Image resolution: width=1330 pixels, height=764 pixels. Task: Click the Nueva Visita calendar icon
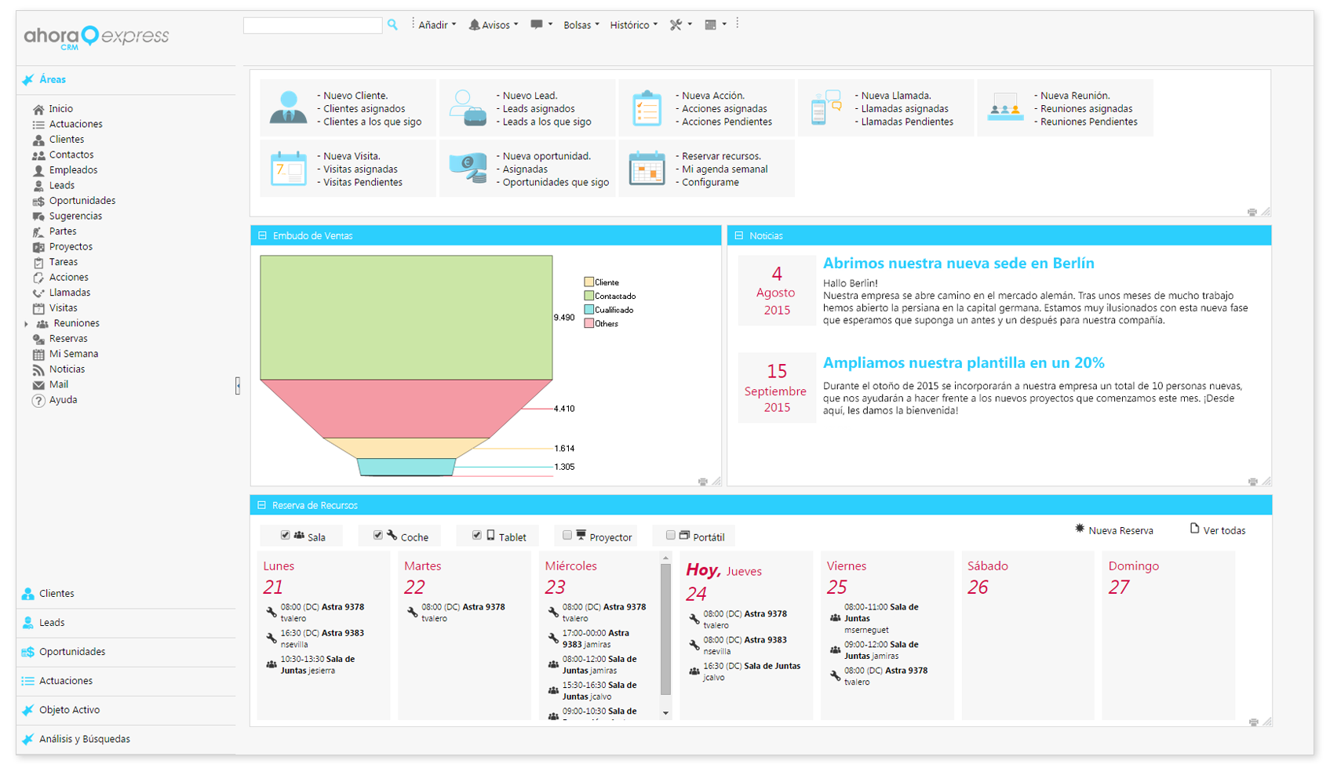[x=288, y=168]
